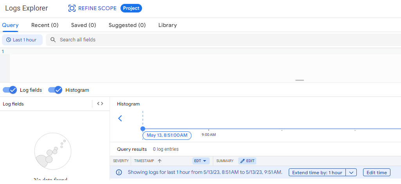
Task: Collapse Log fields panel using code-brackets icon
Action: 100,104
